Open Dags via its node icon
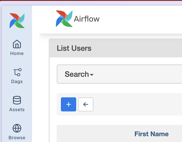The image size is (182, 142). click(x=17, y=72)
